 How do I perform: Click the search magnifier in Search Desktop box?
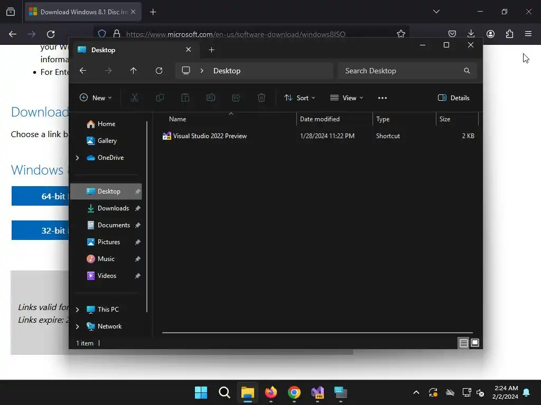[x=467, y=71]
